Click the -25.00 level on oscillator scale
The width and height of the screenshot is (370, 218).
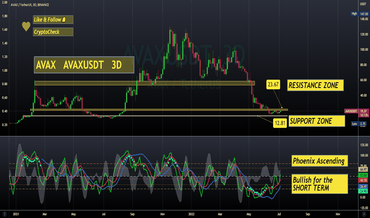pos(364,208)
